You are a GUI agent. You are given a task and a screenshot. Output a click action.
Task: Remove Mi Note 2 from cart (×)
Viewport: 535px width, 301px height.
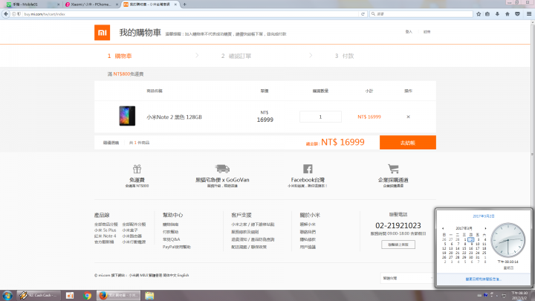[x=408, y=117]
